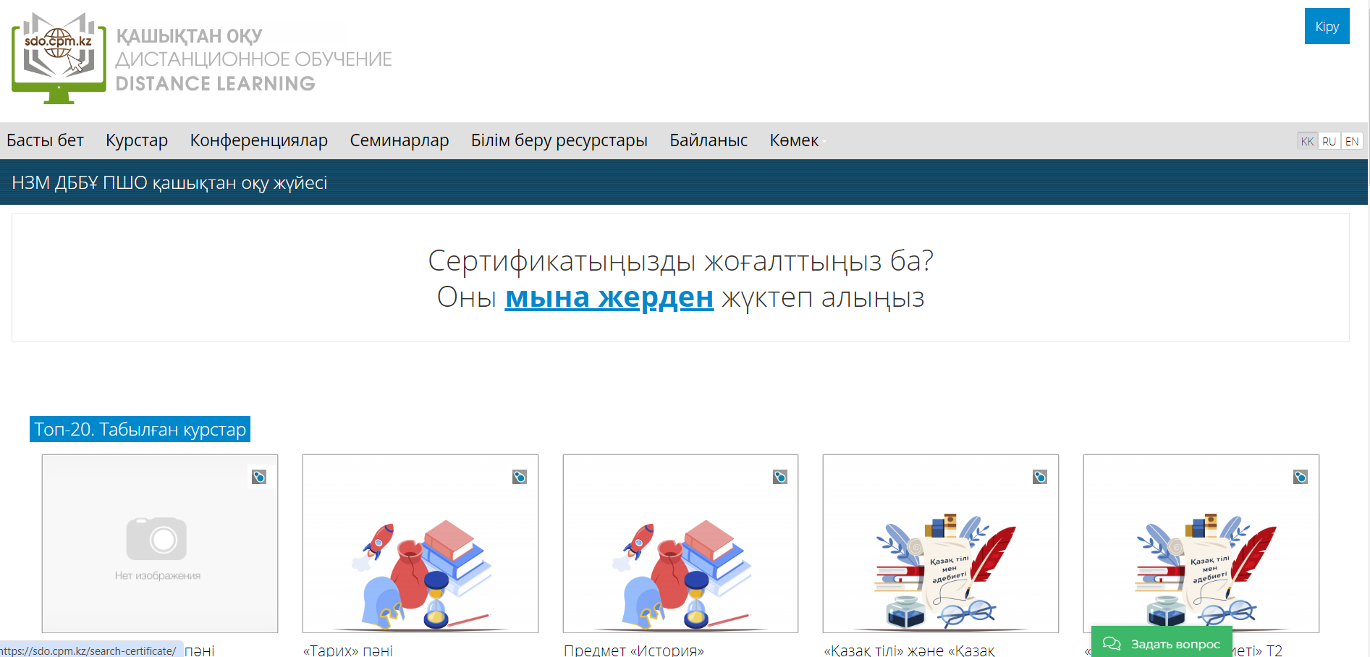1370x657 pixels.
Task: Expand the Көмек help menu
Action: coord(795,140)
